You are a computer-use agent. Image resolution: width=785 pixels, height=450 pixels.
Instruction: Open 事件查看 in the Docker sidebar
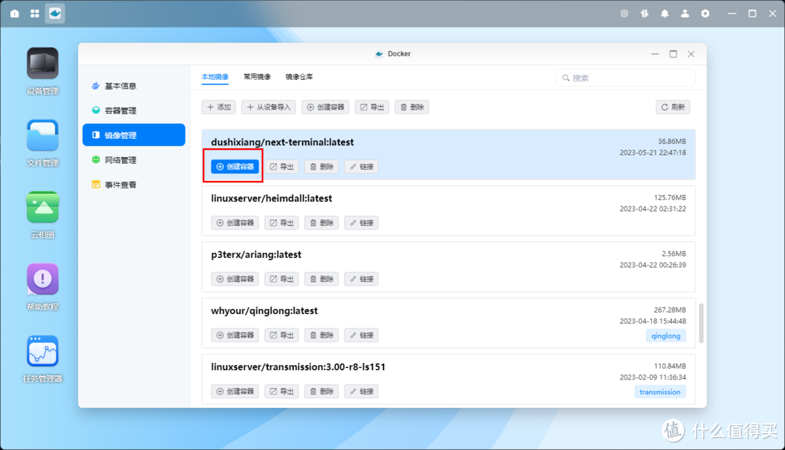pyautogui.click(x=134, y=185)
